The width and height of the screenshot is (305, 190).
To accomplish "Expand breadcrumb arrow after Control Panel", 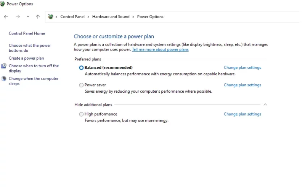I will (x=88, y=17).
